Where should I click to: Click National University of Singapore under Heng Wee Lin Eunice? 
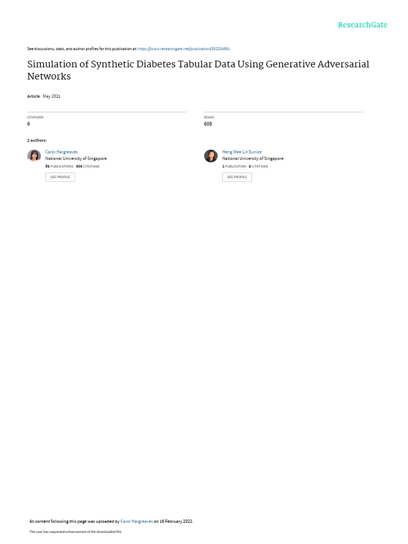point(253,158)
